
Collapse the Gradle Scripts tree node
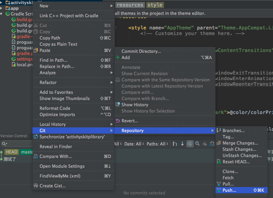coord(1,14)
